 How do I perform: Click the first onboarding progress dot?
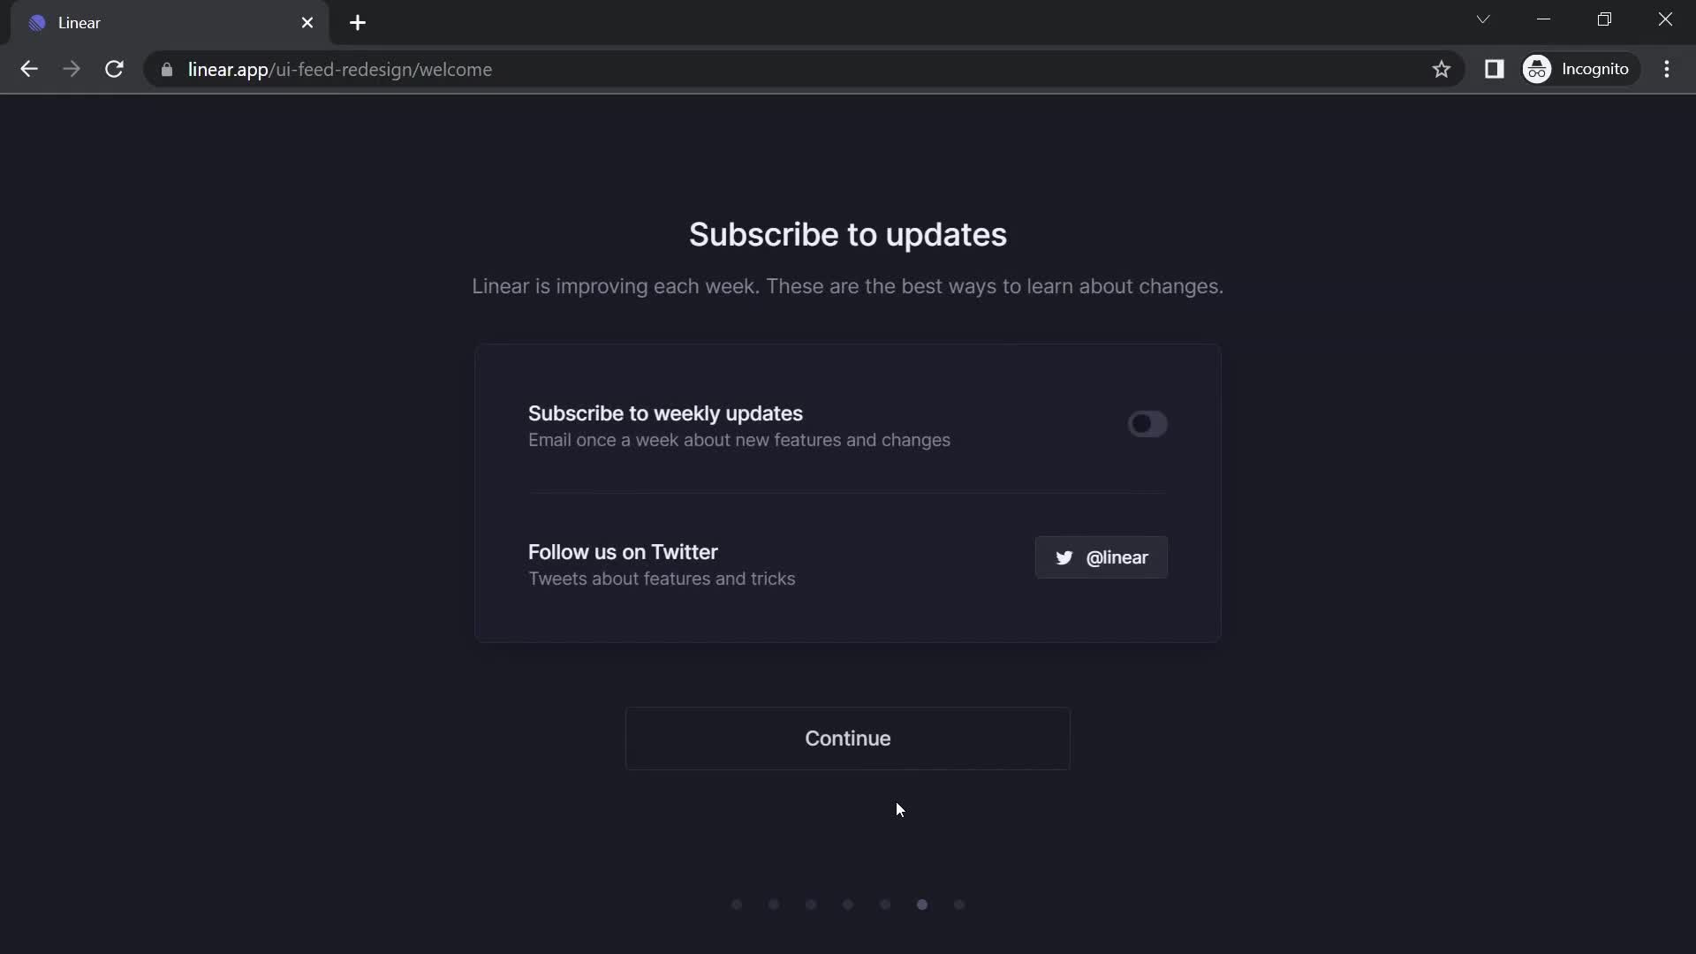click(735, 903)
